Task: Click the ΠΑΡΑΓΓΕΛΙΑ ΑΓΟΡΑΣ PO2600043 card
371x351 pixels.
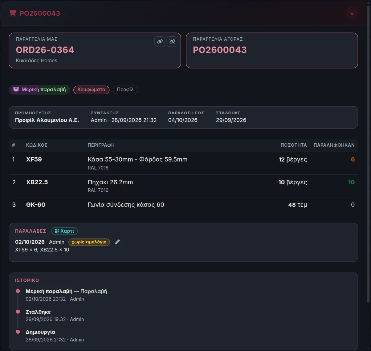Action: [x=272, y=50]
